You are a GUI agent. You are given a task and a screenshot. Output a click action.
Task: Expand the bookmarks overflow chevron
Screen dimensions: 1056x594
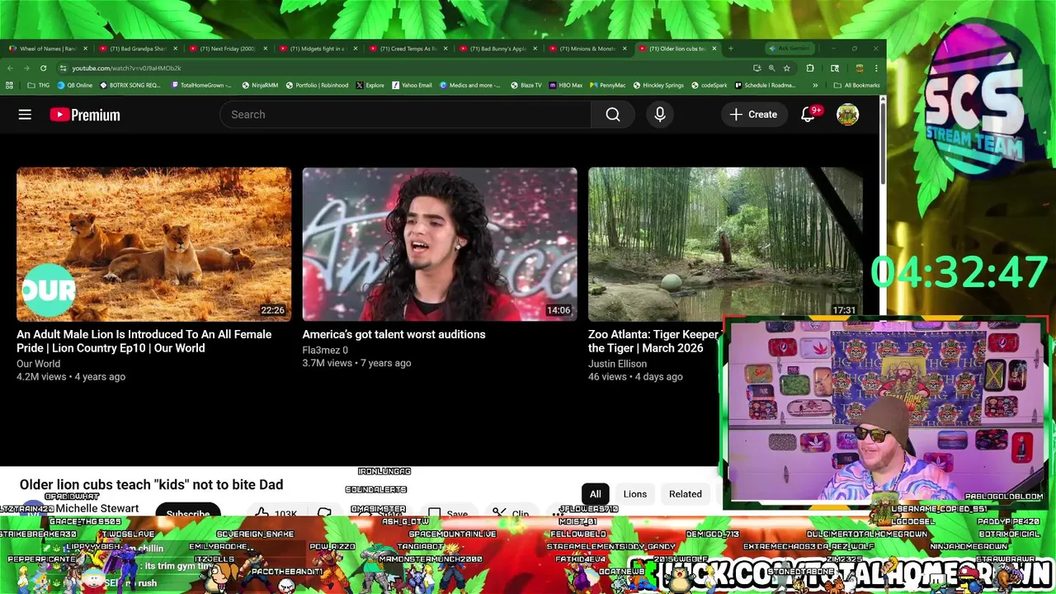(815, 85)
